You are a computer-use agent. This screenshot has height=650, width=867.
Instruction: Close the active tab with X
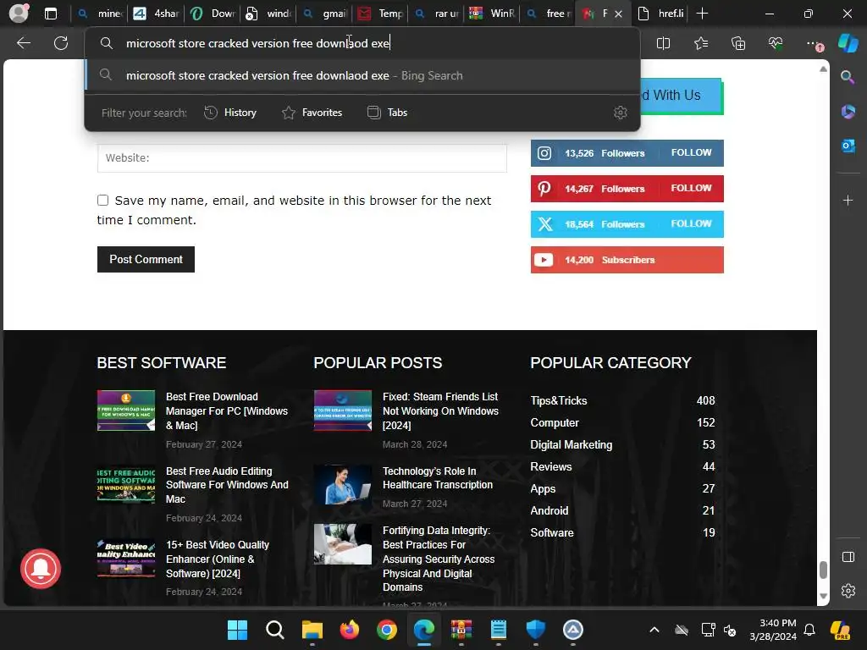click(619, 14)
